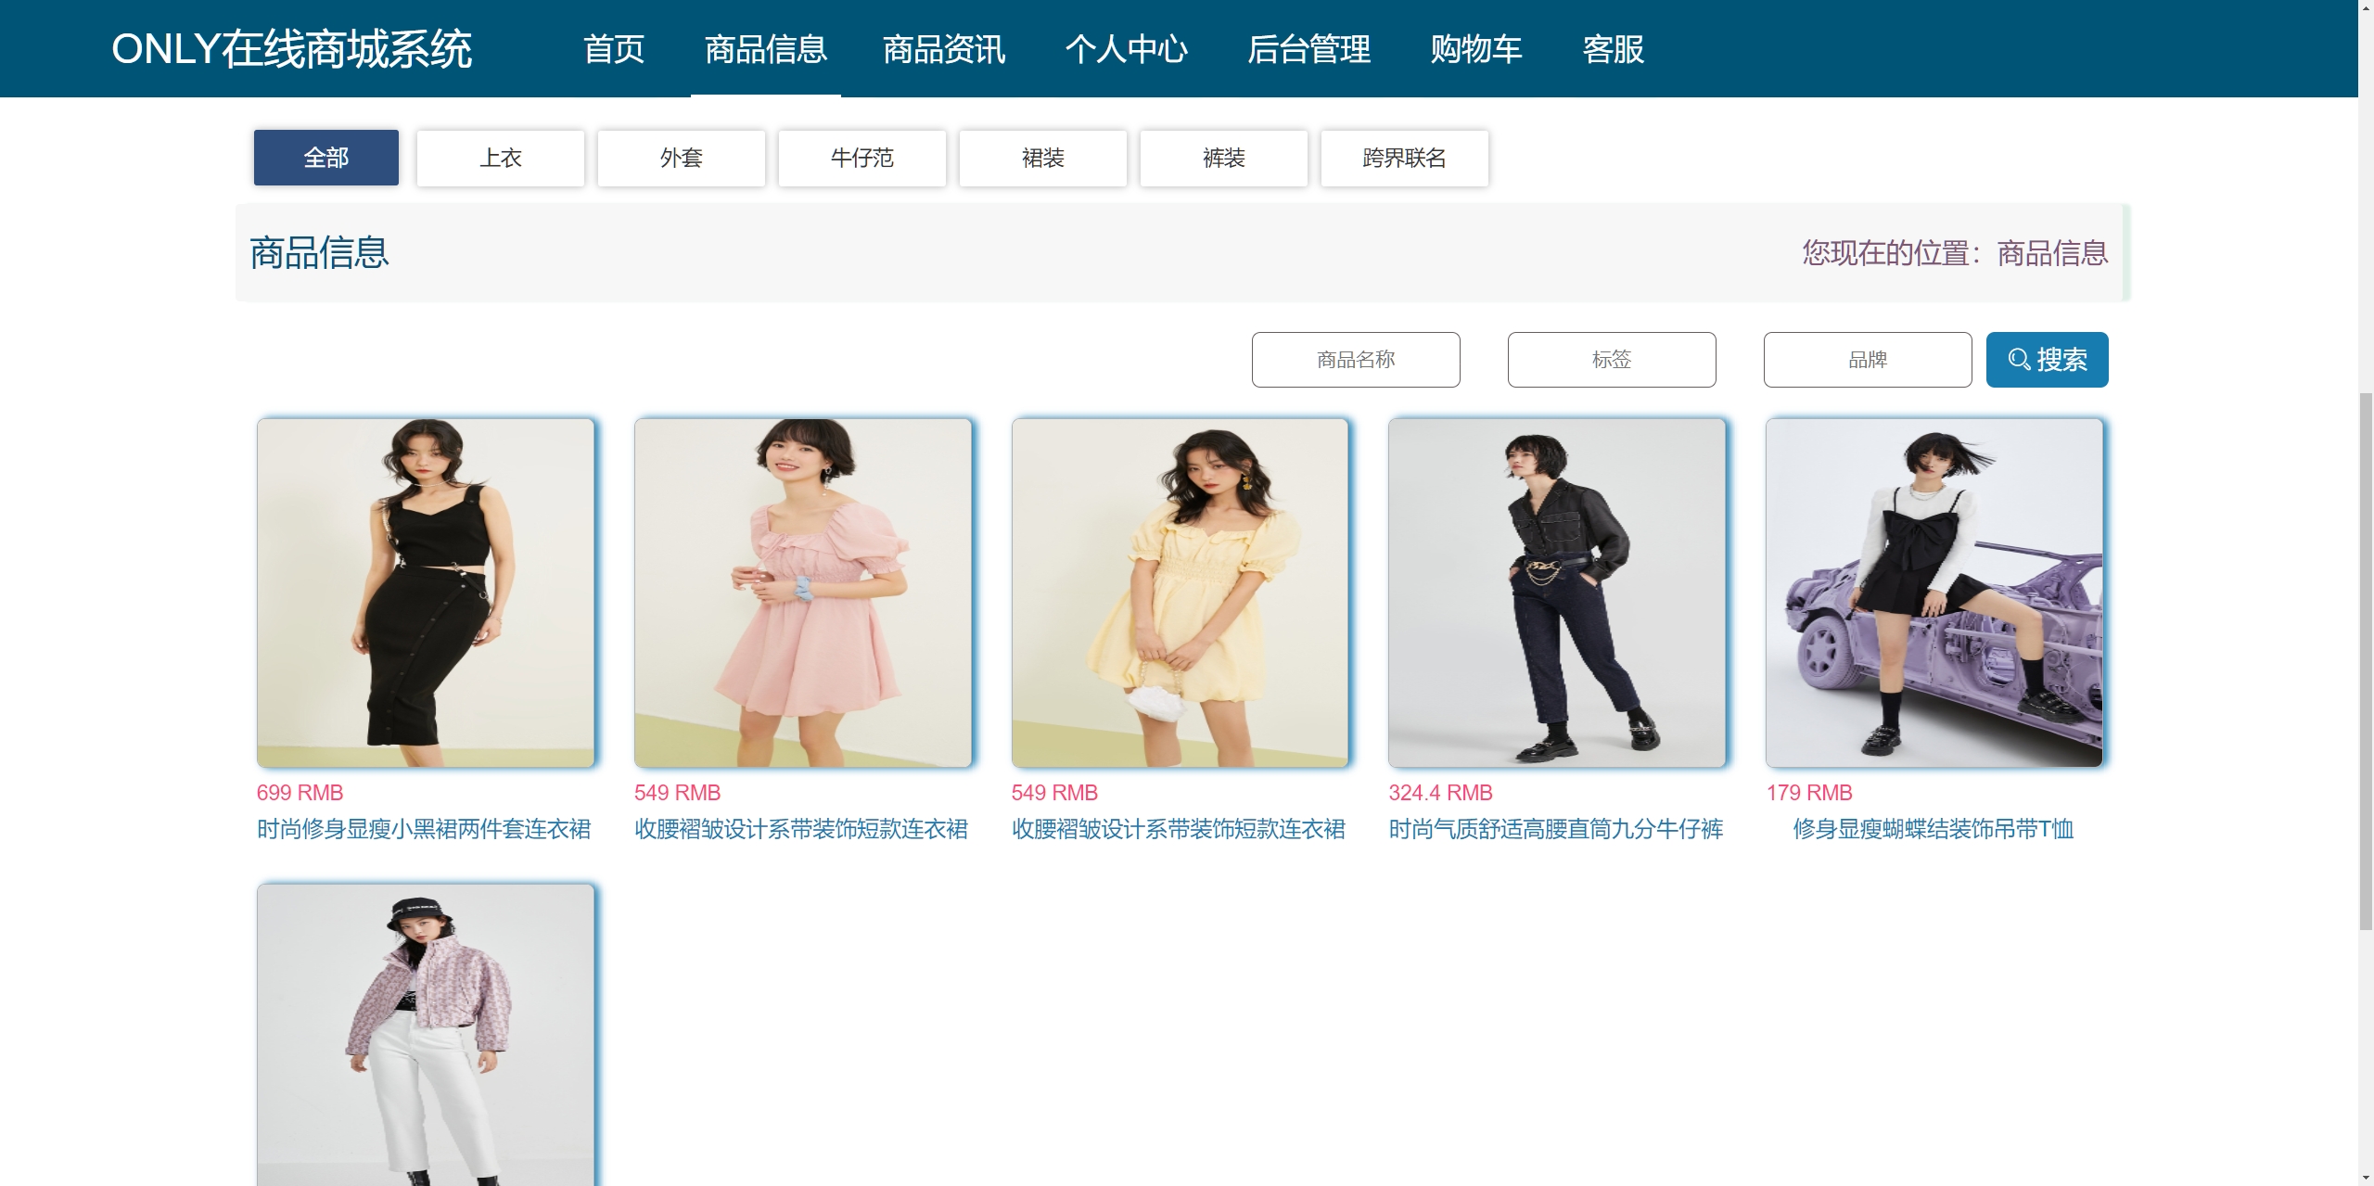2374x1186 pixels.
Task: Open the 商品信息 navigation item
Action: click(x=766, y=49)
